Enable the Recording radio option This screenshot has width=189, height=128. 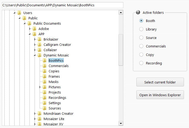(x=141, y=63)
